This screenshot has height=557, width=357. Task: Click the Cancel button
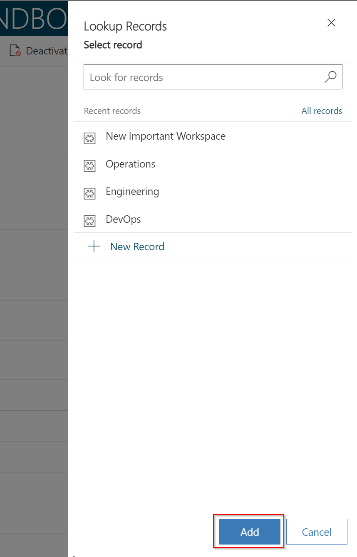[x=317, y=532]
